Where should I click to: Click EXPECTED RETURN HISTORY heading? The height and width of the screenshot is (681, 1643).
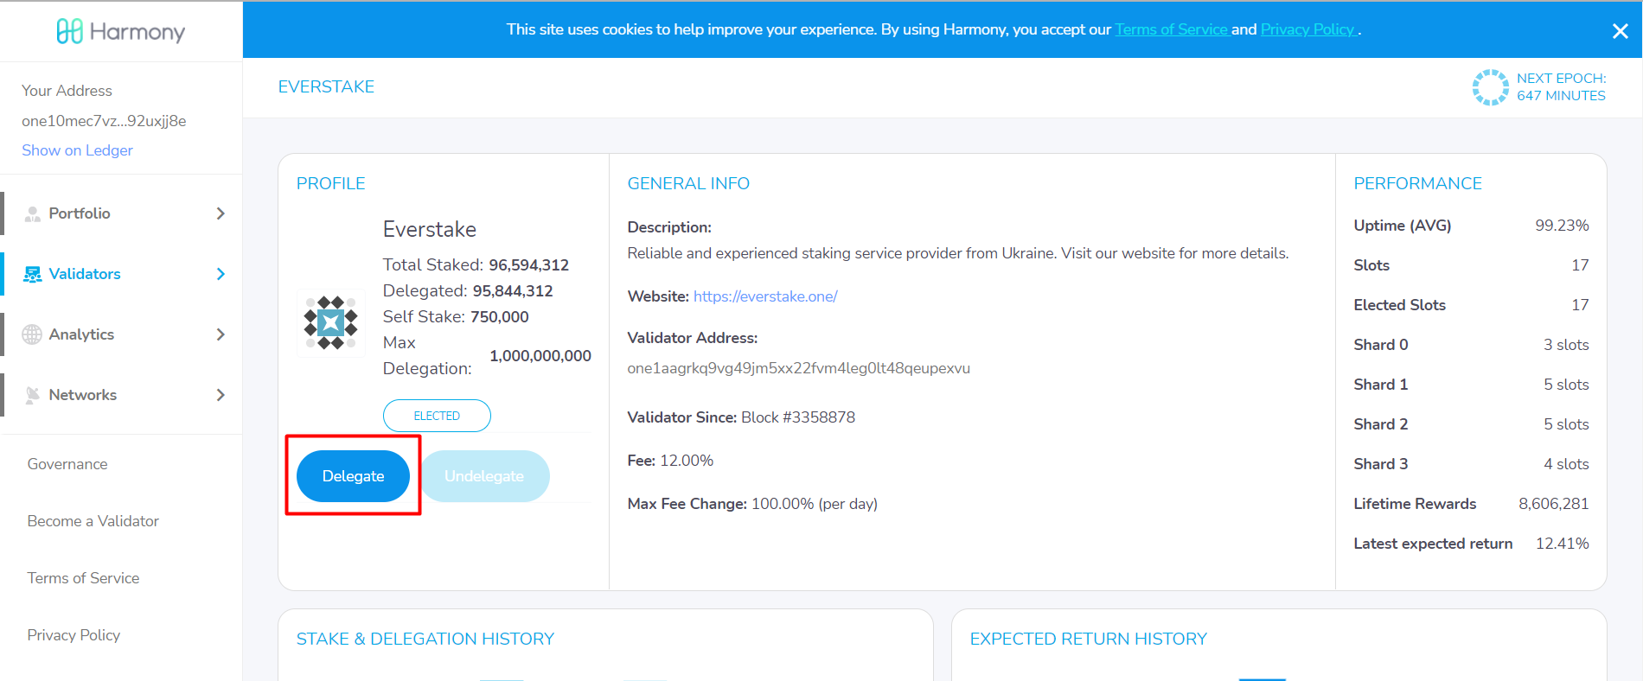click(1088, 639)
